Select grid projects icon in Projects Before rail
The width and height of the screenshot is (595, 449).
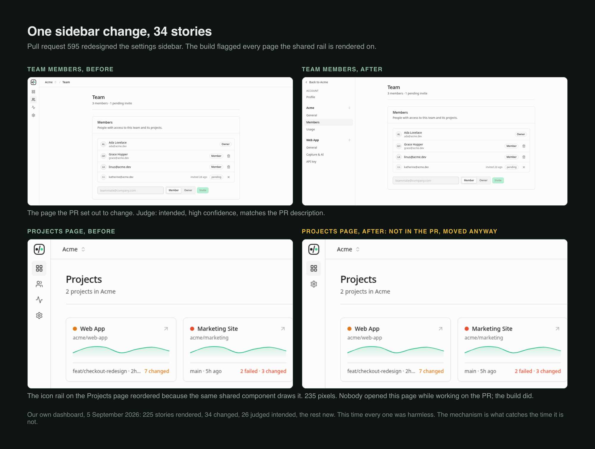point(39,268)
